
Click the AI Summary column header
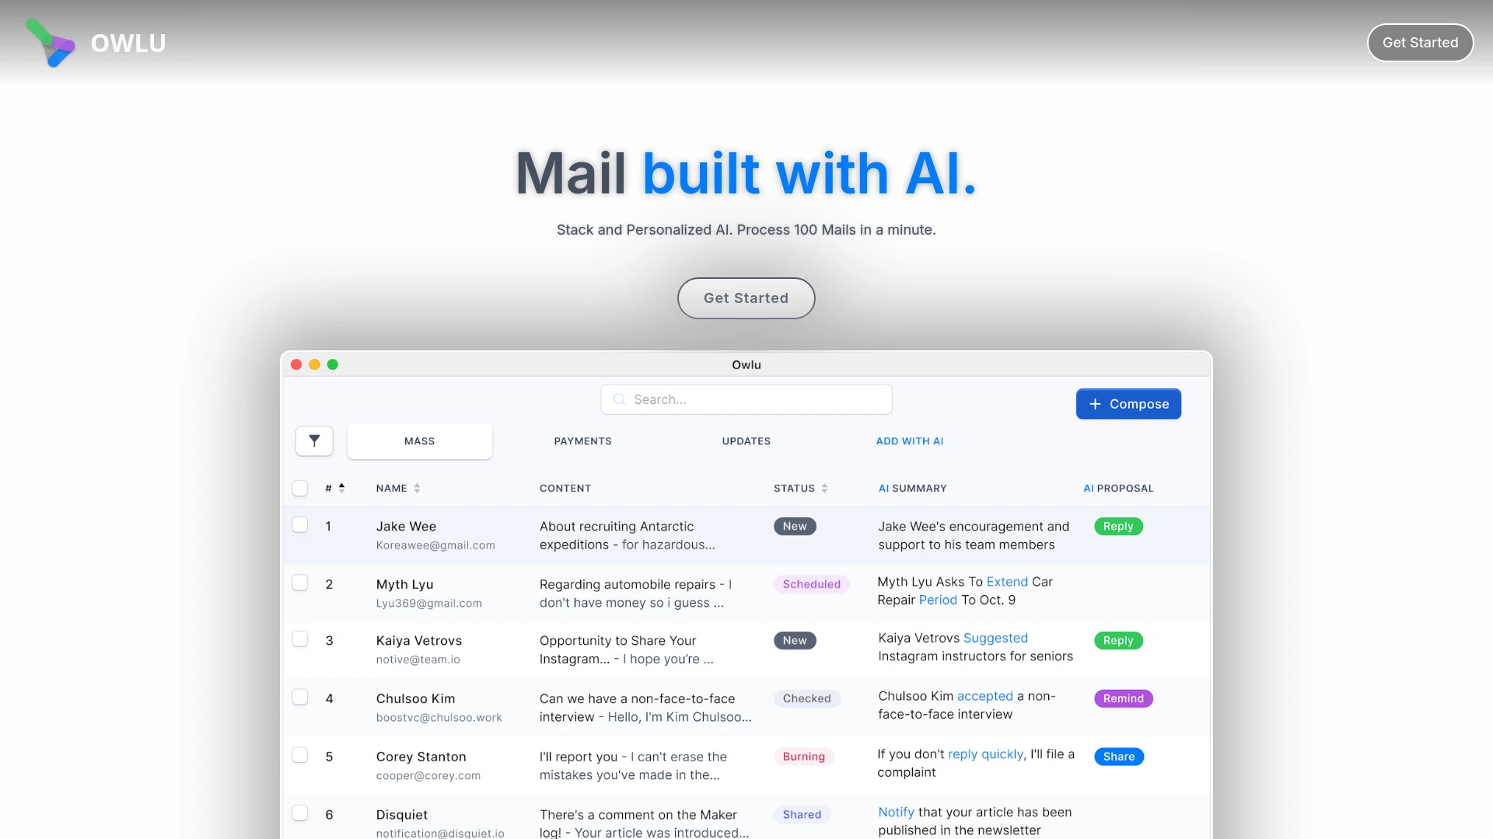click(913, 488)
